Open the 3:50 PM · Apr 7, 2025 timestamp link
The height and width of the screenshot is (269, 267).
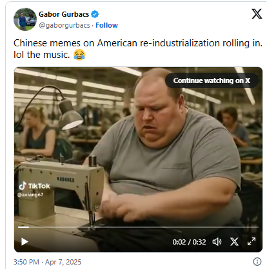click(x=48, y=262)
